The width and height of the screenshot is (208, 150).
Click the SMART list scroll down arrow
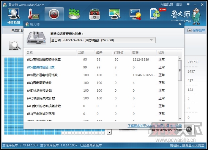180,119
